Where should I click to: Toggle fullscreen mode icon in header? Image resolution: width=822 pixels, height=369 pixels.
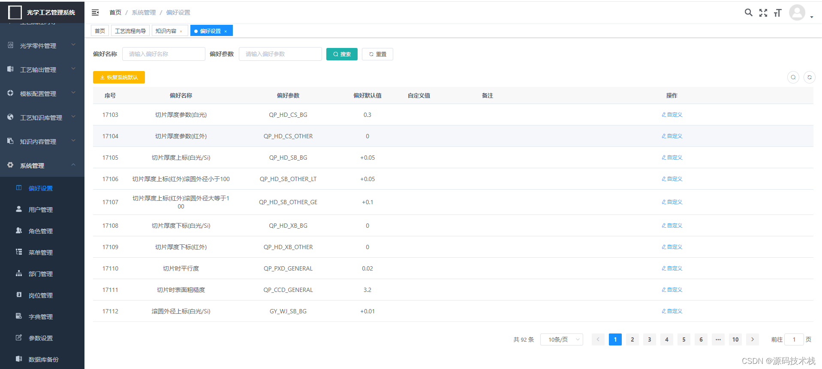click(763, 13)
